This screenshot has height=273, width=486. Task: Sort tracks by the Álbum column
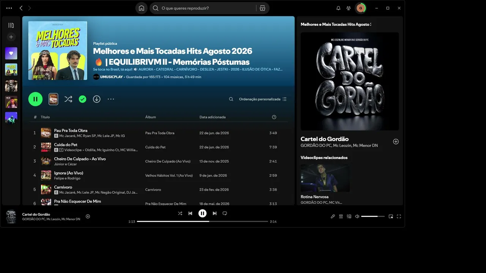point(150,117)
